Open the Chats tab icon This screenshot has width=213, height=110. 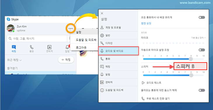pyautogui.click(x=14, y=47)
